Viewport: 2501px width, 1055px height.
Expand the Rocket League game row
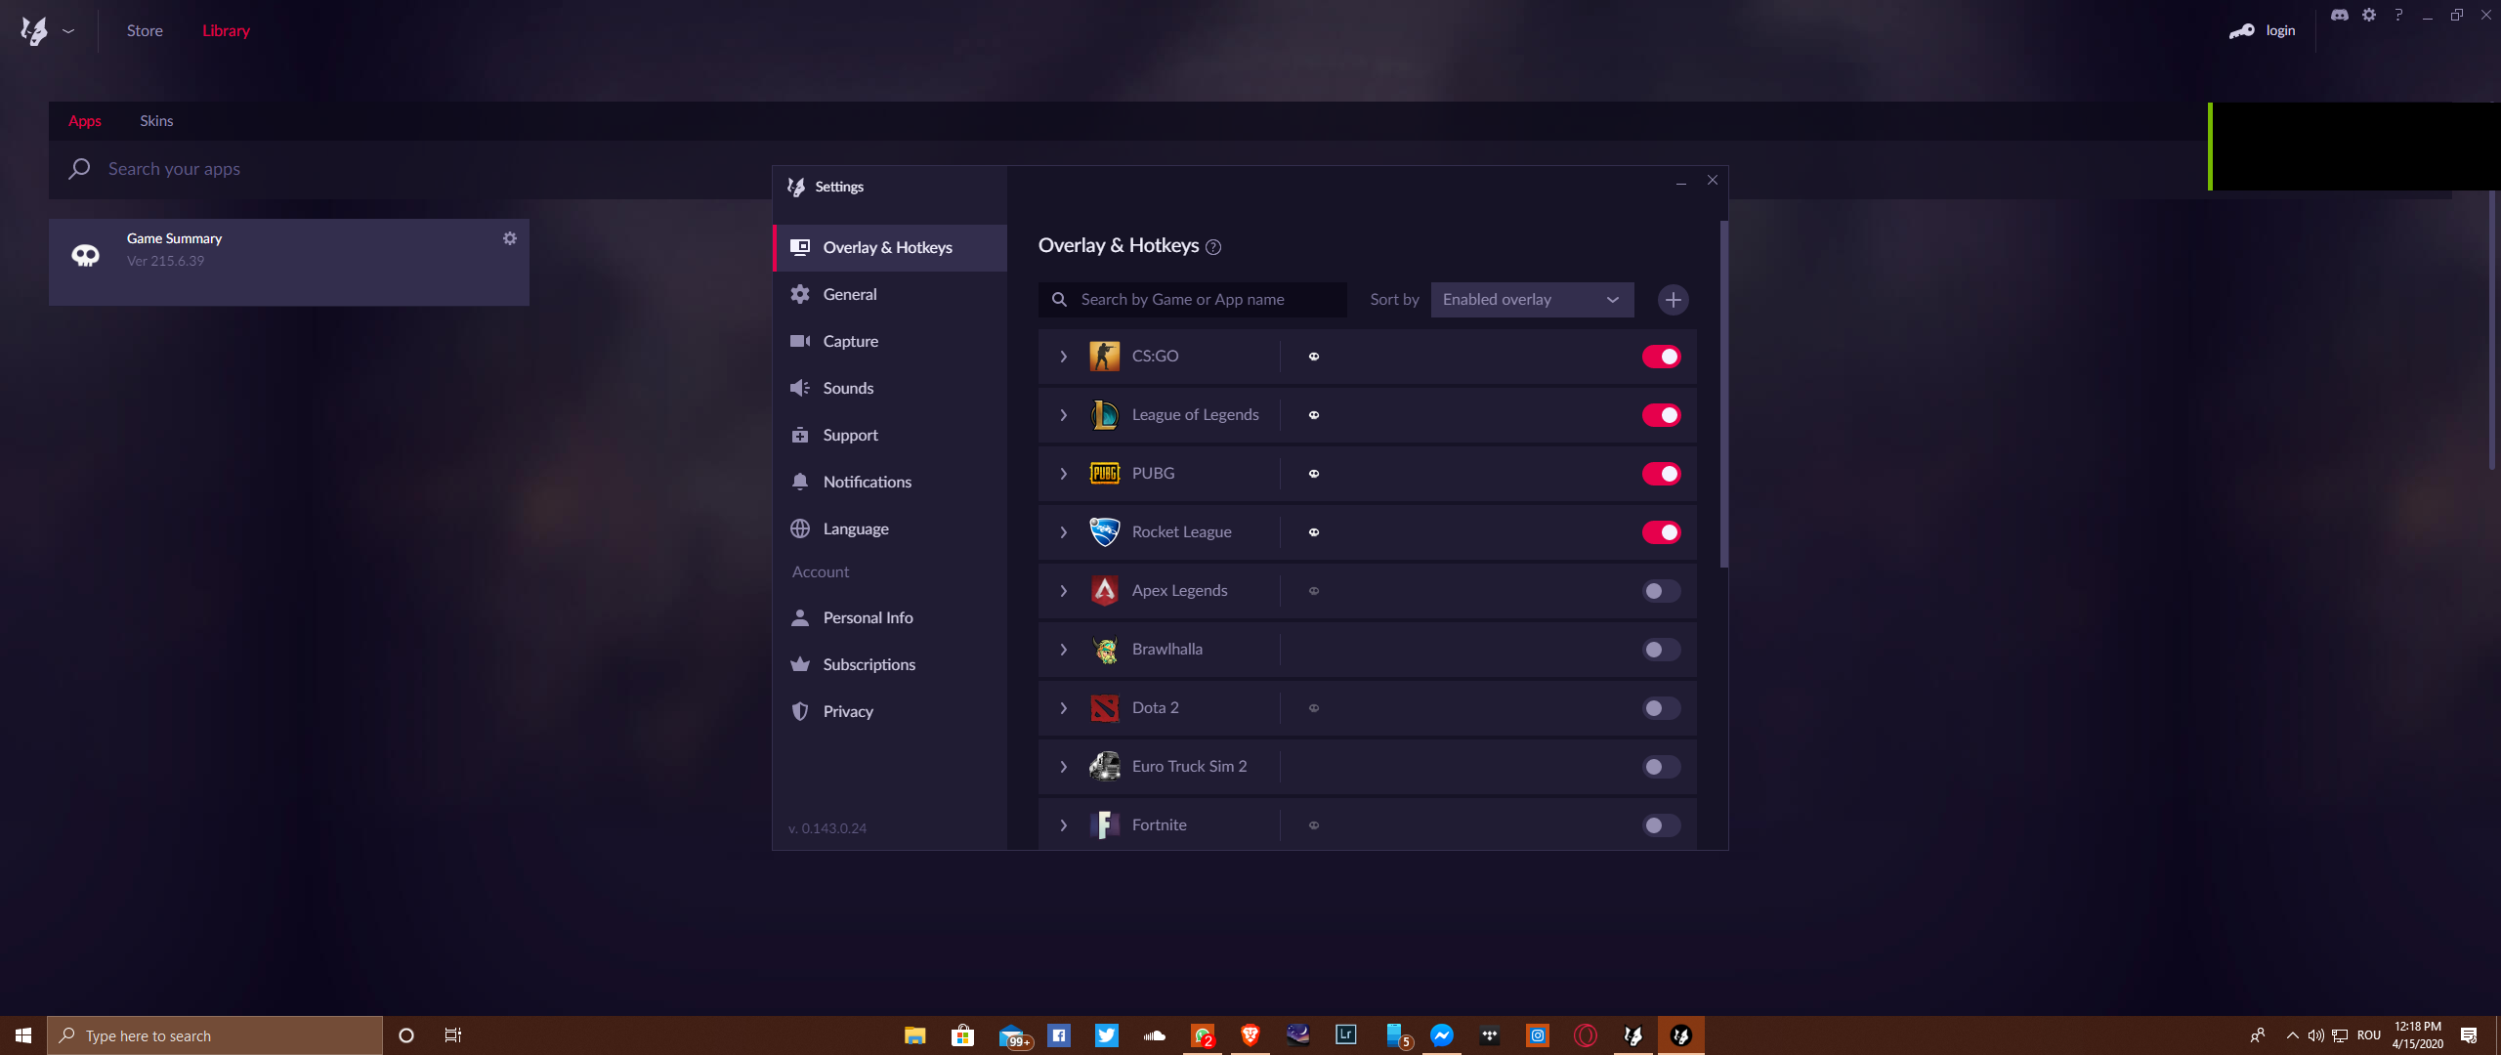tap(1064, 530)
